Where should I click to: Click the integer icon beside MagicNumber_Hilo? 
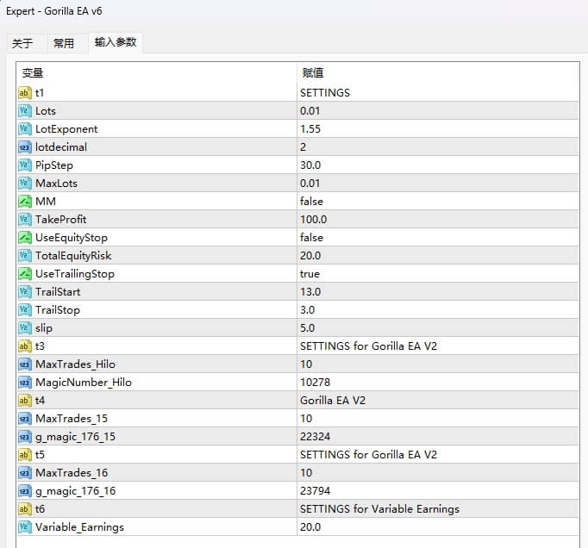click(25, 382)
